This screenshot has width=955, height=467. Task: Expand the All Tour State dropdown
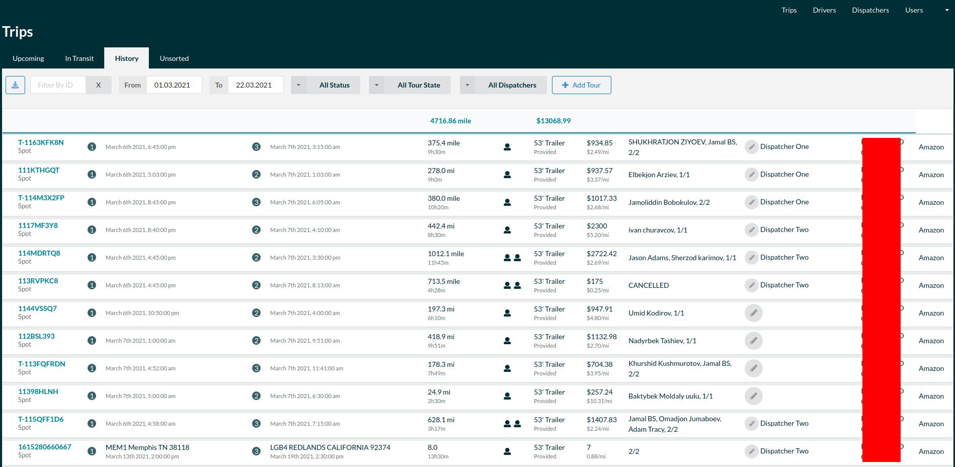point(410,85)
